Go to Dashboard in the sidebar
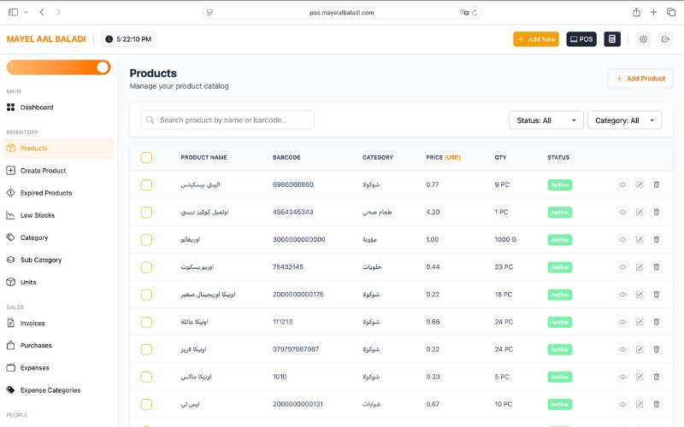The height and width of the screenshot is (427, 684). tap(37, 108)
